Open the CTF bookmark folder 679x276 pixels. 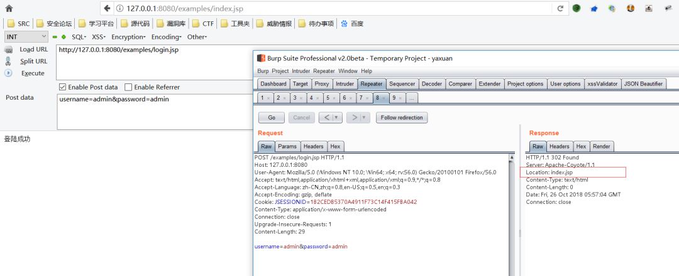pyautogui.click(x=202, y=24)
